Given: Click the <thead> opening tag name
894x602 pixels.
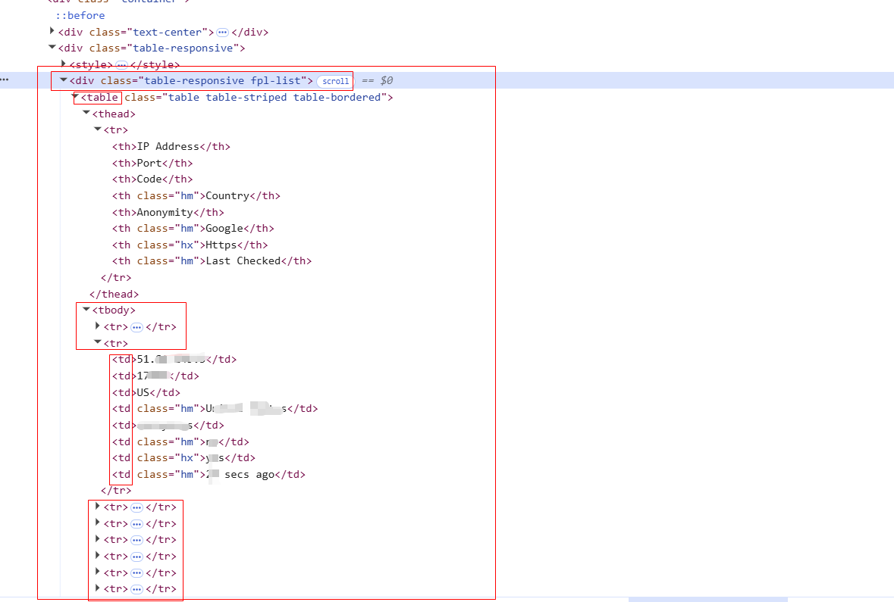Looking at the screenshot, I should (x=114, y=114).
